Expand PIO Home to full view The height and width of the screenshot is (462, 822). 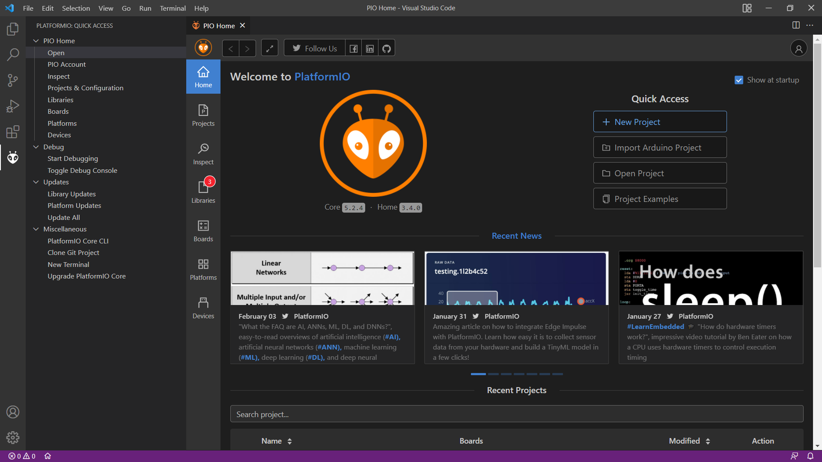tap(270, 48)
